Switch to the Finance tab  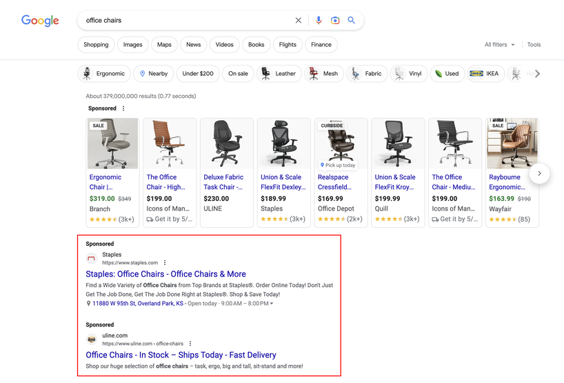(x=321, y=45)
